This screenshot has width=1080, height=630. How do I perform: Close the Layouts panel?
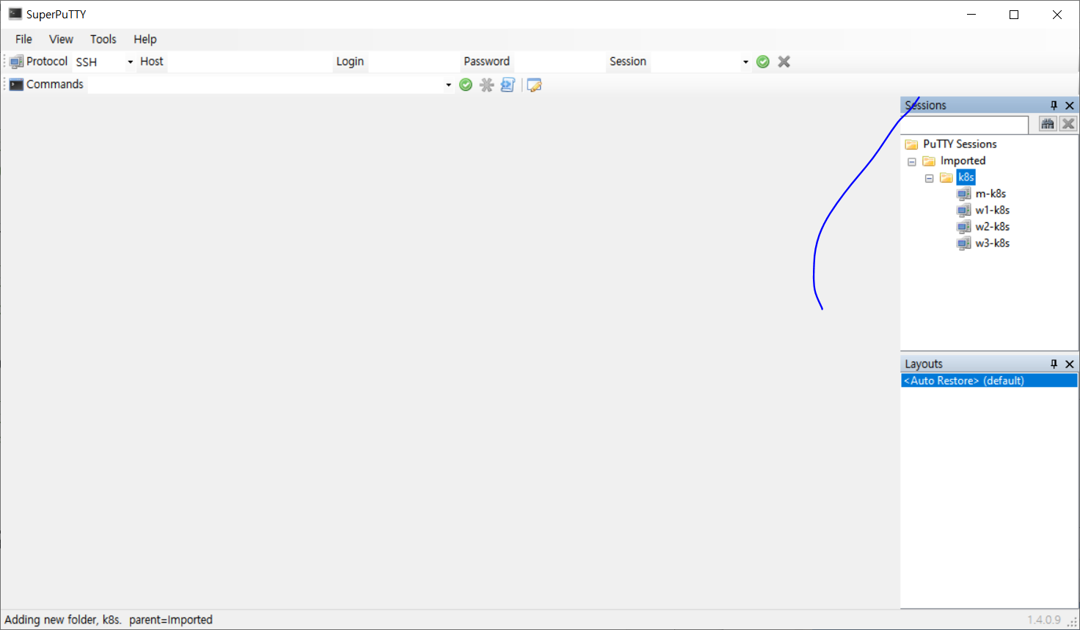[x=1070, y=364]
